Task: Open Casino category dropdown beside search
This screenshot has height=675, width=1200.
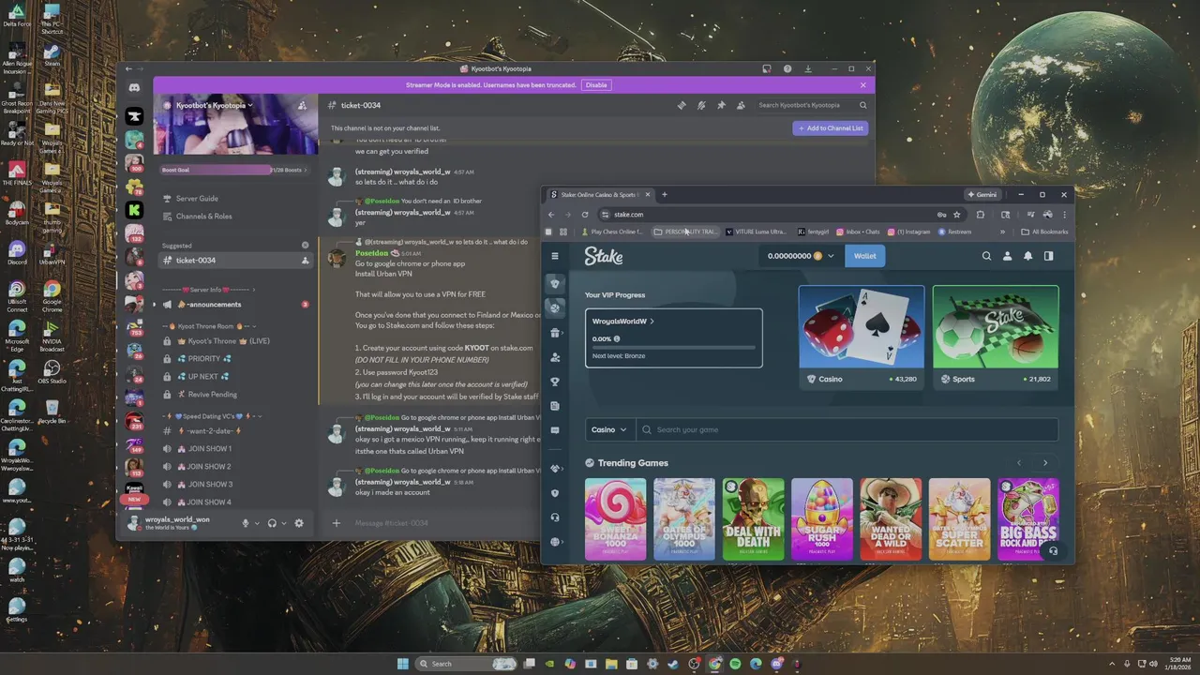Action: (x=609, y=429)
